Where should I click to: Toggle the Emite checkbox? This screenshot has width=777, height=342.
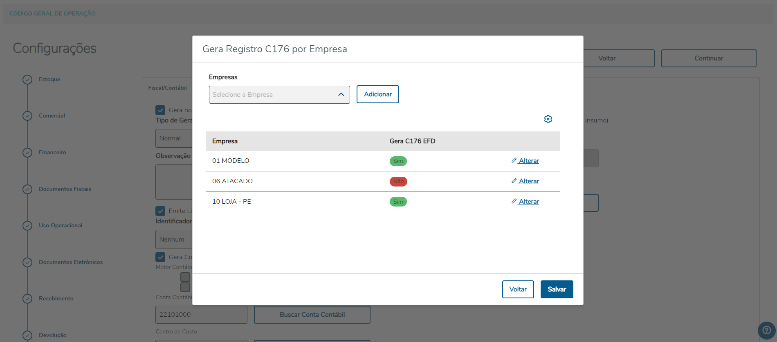[x=160, y=211]
